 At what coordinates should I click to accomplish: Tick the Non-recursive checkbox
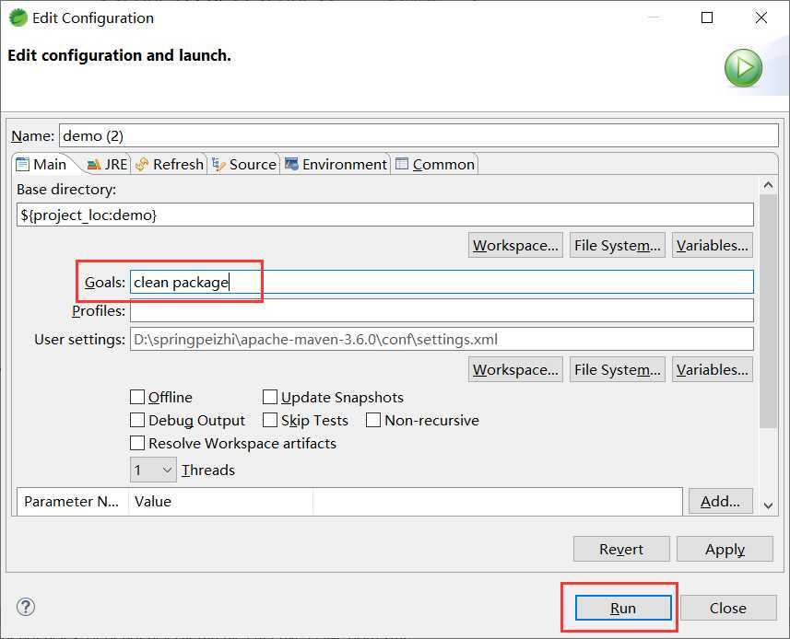coord(372,420)
